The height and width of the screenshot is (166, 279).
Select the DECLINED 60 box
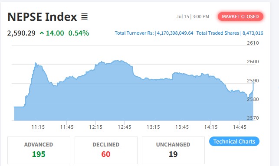tap(106, 150)
